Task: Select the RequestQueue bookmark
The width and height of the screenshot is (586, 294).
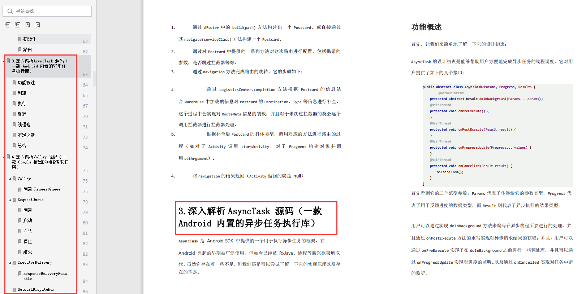Action: pos(30,199)
